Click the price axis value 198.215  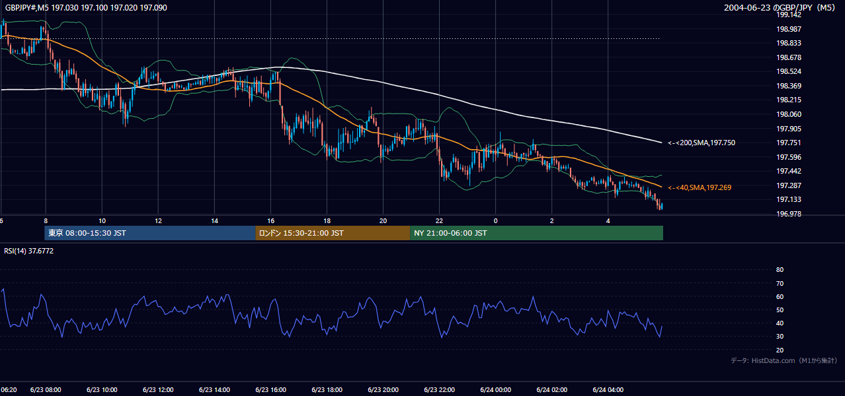click(x=789, y=100)
